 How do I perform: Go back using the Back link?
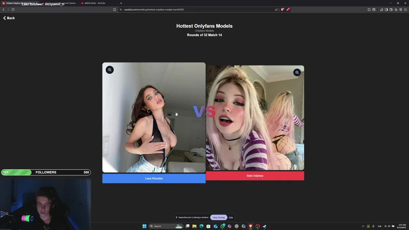9,18
